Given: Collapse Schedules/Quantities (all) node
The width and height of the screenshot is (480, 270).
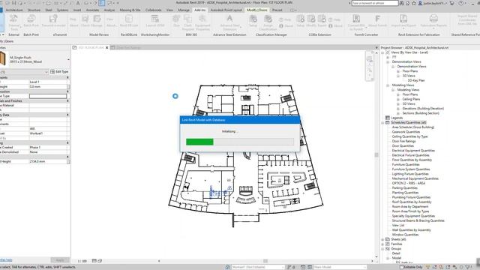Looking at the screenshot, I should (382, 122).
